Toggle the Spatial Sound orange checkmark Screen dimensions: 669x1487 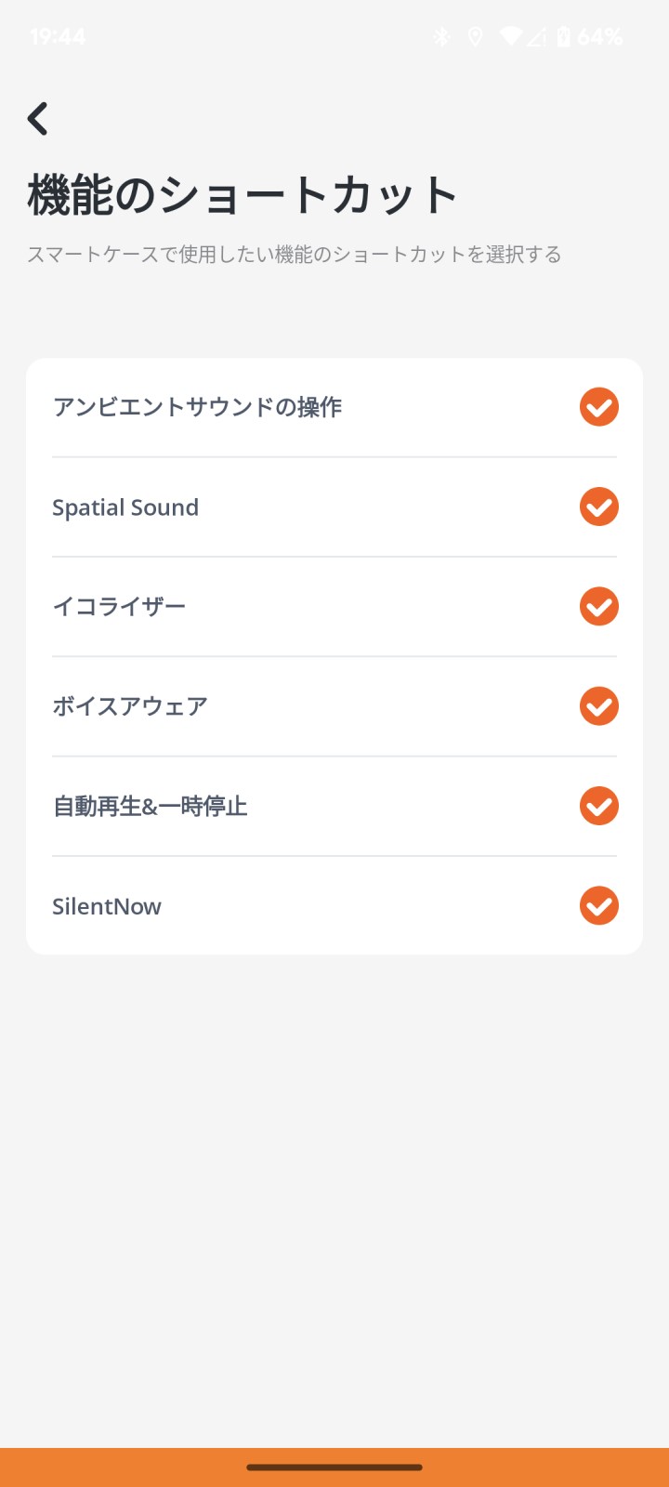[599, 507]
